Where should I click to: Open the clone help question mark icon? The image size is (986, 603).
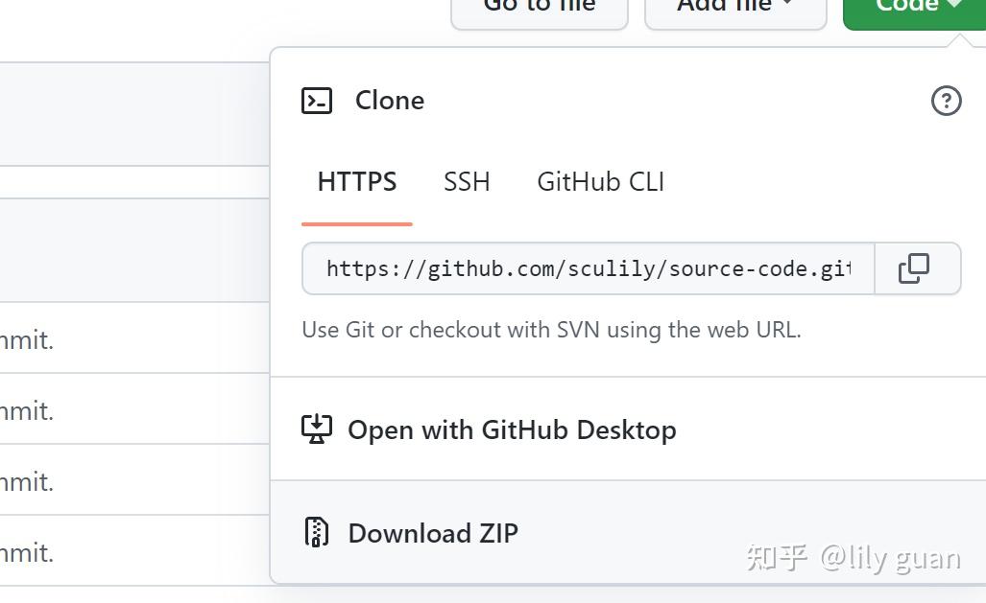(946, 100)
